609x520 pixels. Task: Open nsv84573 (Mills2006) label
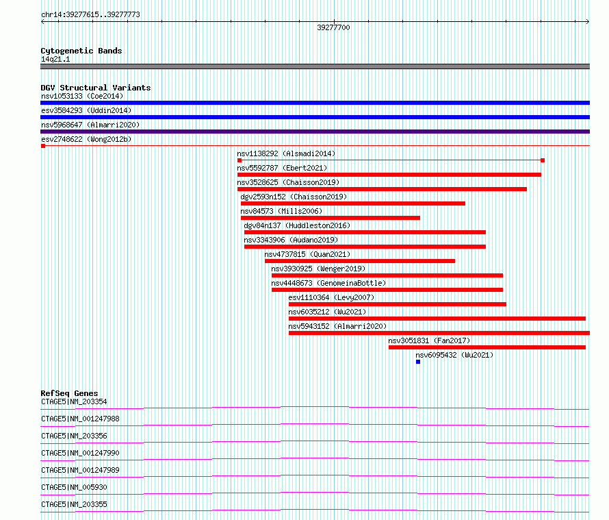point(282,211)
